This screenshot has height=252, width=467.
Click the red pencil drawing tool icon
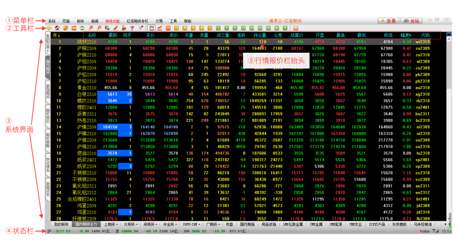(x=115, y=28)
